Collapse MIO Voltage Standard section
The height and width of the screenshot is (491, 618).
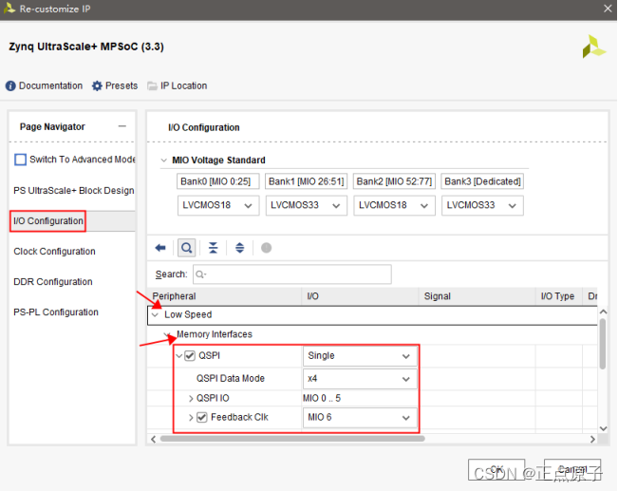point(164,161)
